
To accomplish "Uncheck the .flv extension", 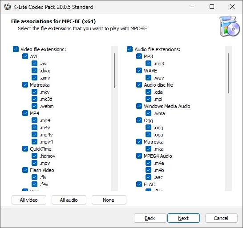I will click(x=34, y=177).
